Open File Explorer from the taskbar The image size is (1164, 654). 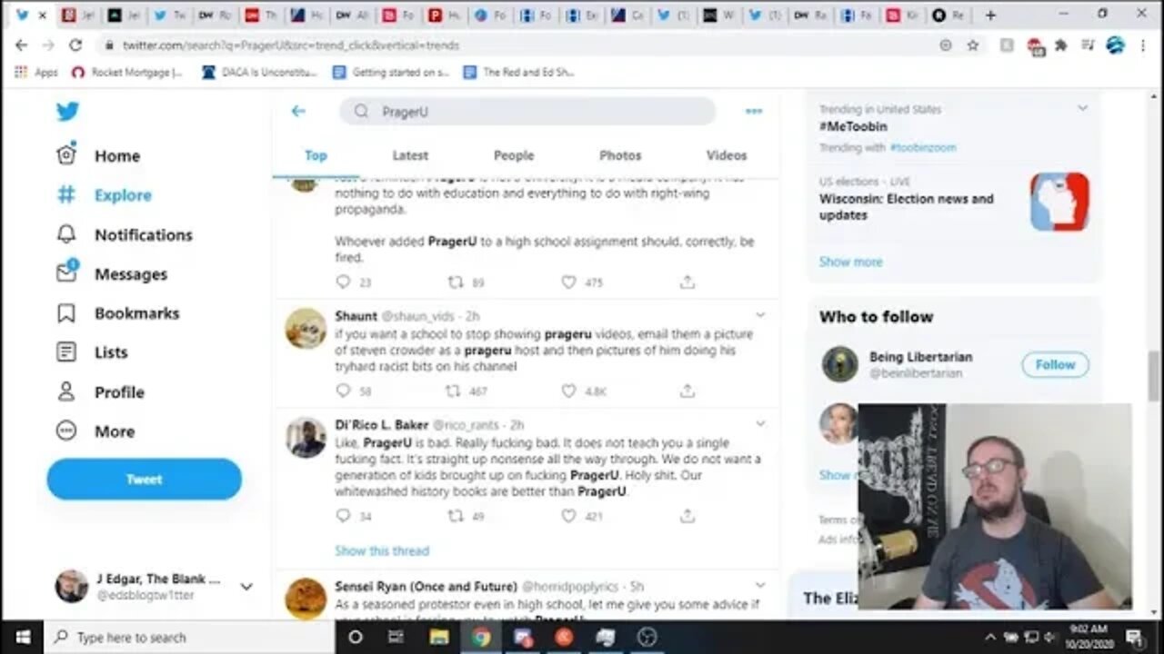[x=439, y=637]
